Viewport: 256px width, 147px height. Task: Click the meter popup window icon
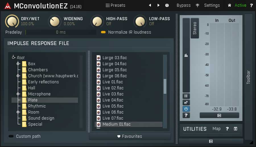click(x=186, y=103)
